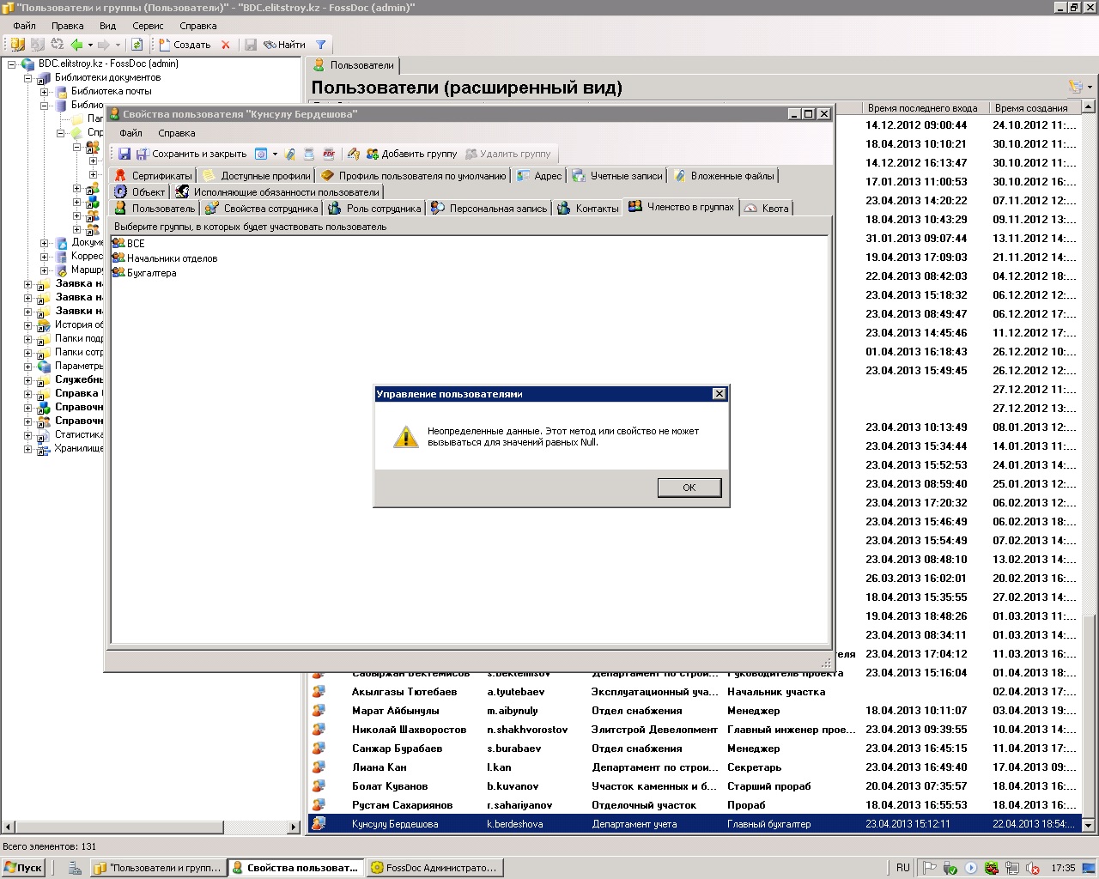This screenshot has height=879, width=1099.
Task: Open the Сервис menu in main window
Action: [x=148, y=26]
